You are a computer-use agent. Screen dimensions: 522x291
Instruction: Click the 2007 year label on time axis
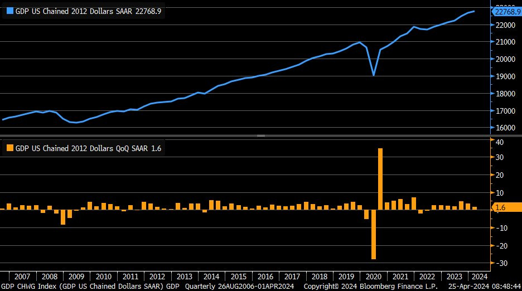(21, 277)
